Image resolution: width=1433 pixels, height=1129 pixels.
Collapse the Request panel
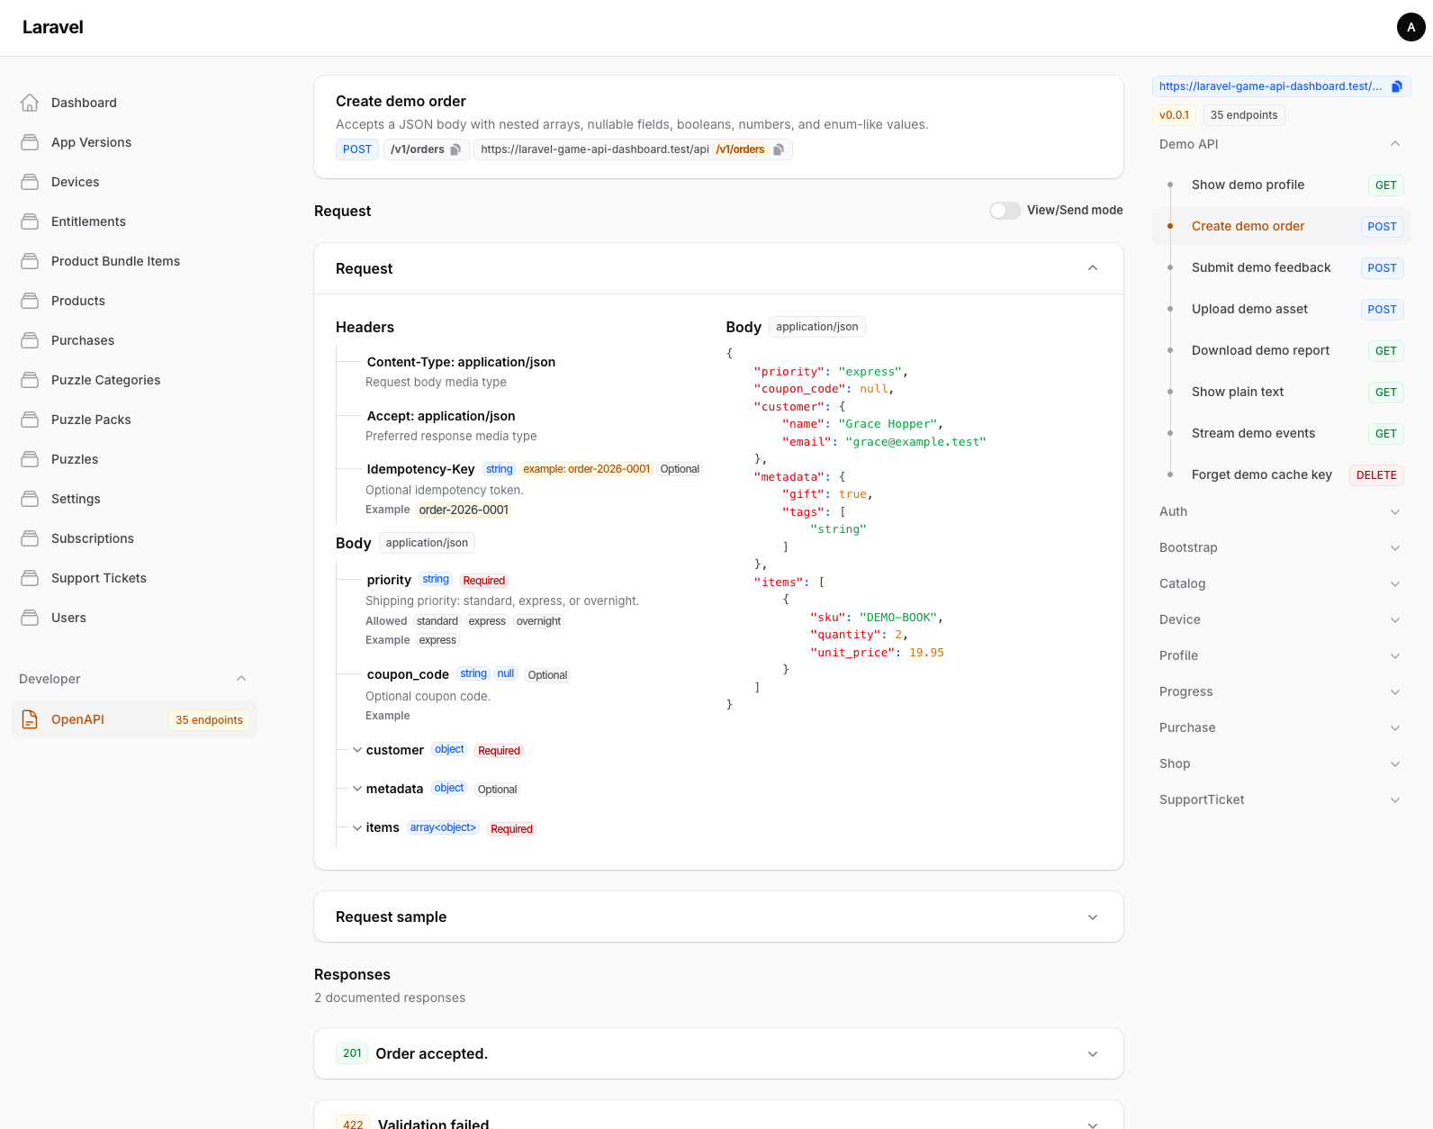(x=1093, y=268)
